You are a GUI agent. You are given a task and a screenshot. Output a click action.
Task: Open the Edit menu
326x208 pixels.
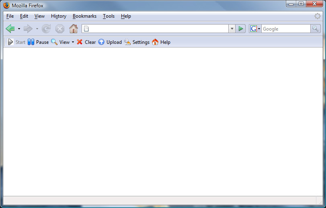tap(24, 16)
